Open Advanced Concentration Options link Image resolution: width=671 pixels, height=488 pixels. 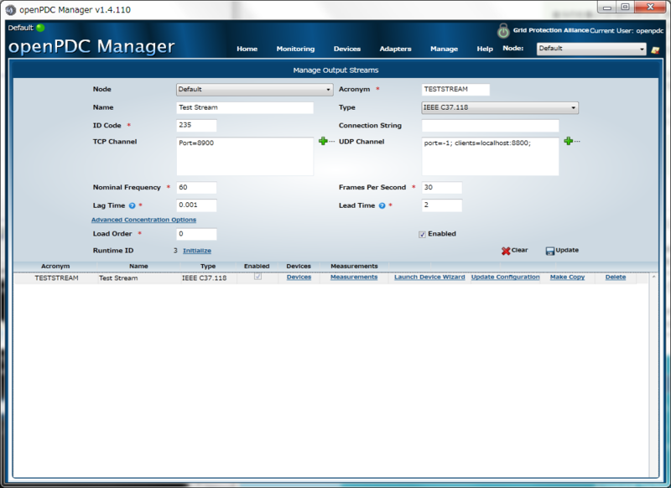(143, 220)
